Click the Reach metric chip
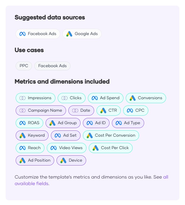This screenshot has width=185, height=205. tap(30, 148)
